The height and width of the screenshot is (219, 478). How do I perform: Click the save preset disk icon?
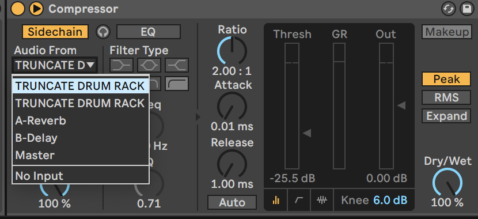click(x=467, y=9)
